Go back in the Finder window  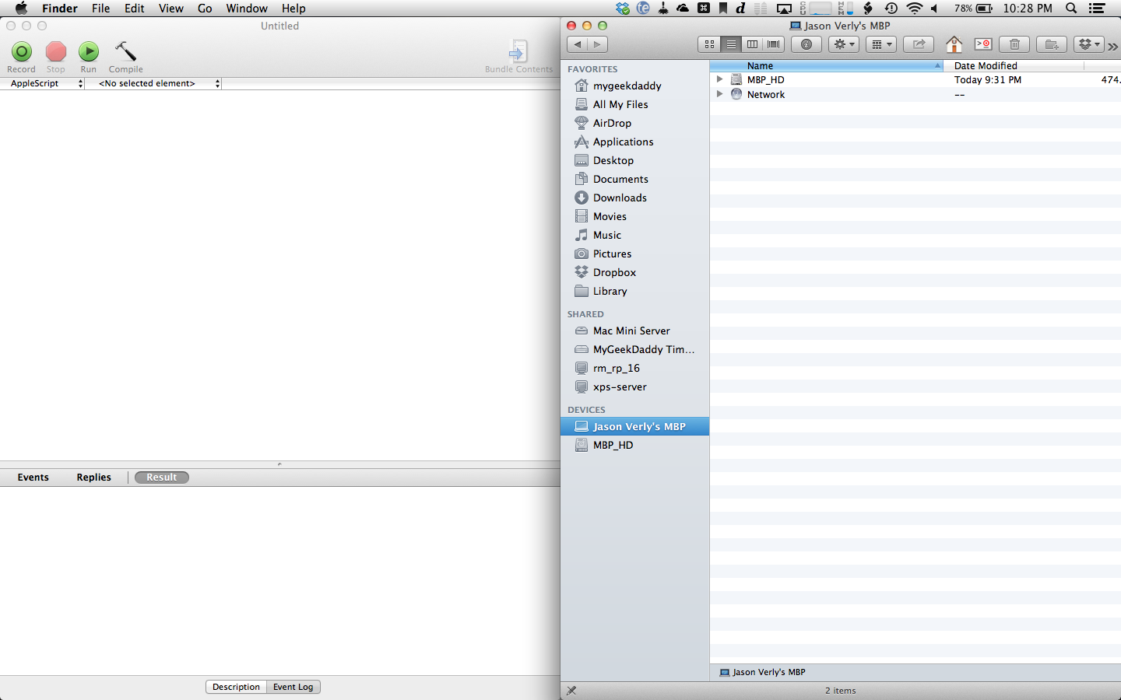tap(578, 44)
